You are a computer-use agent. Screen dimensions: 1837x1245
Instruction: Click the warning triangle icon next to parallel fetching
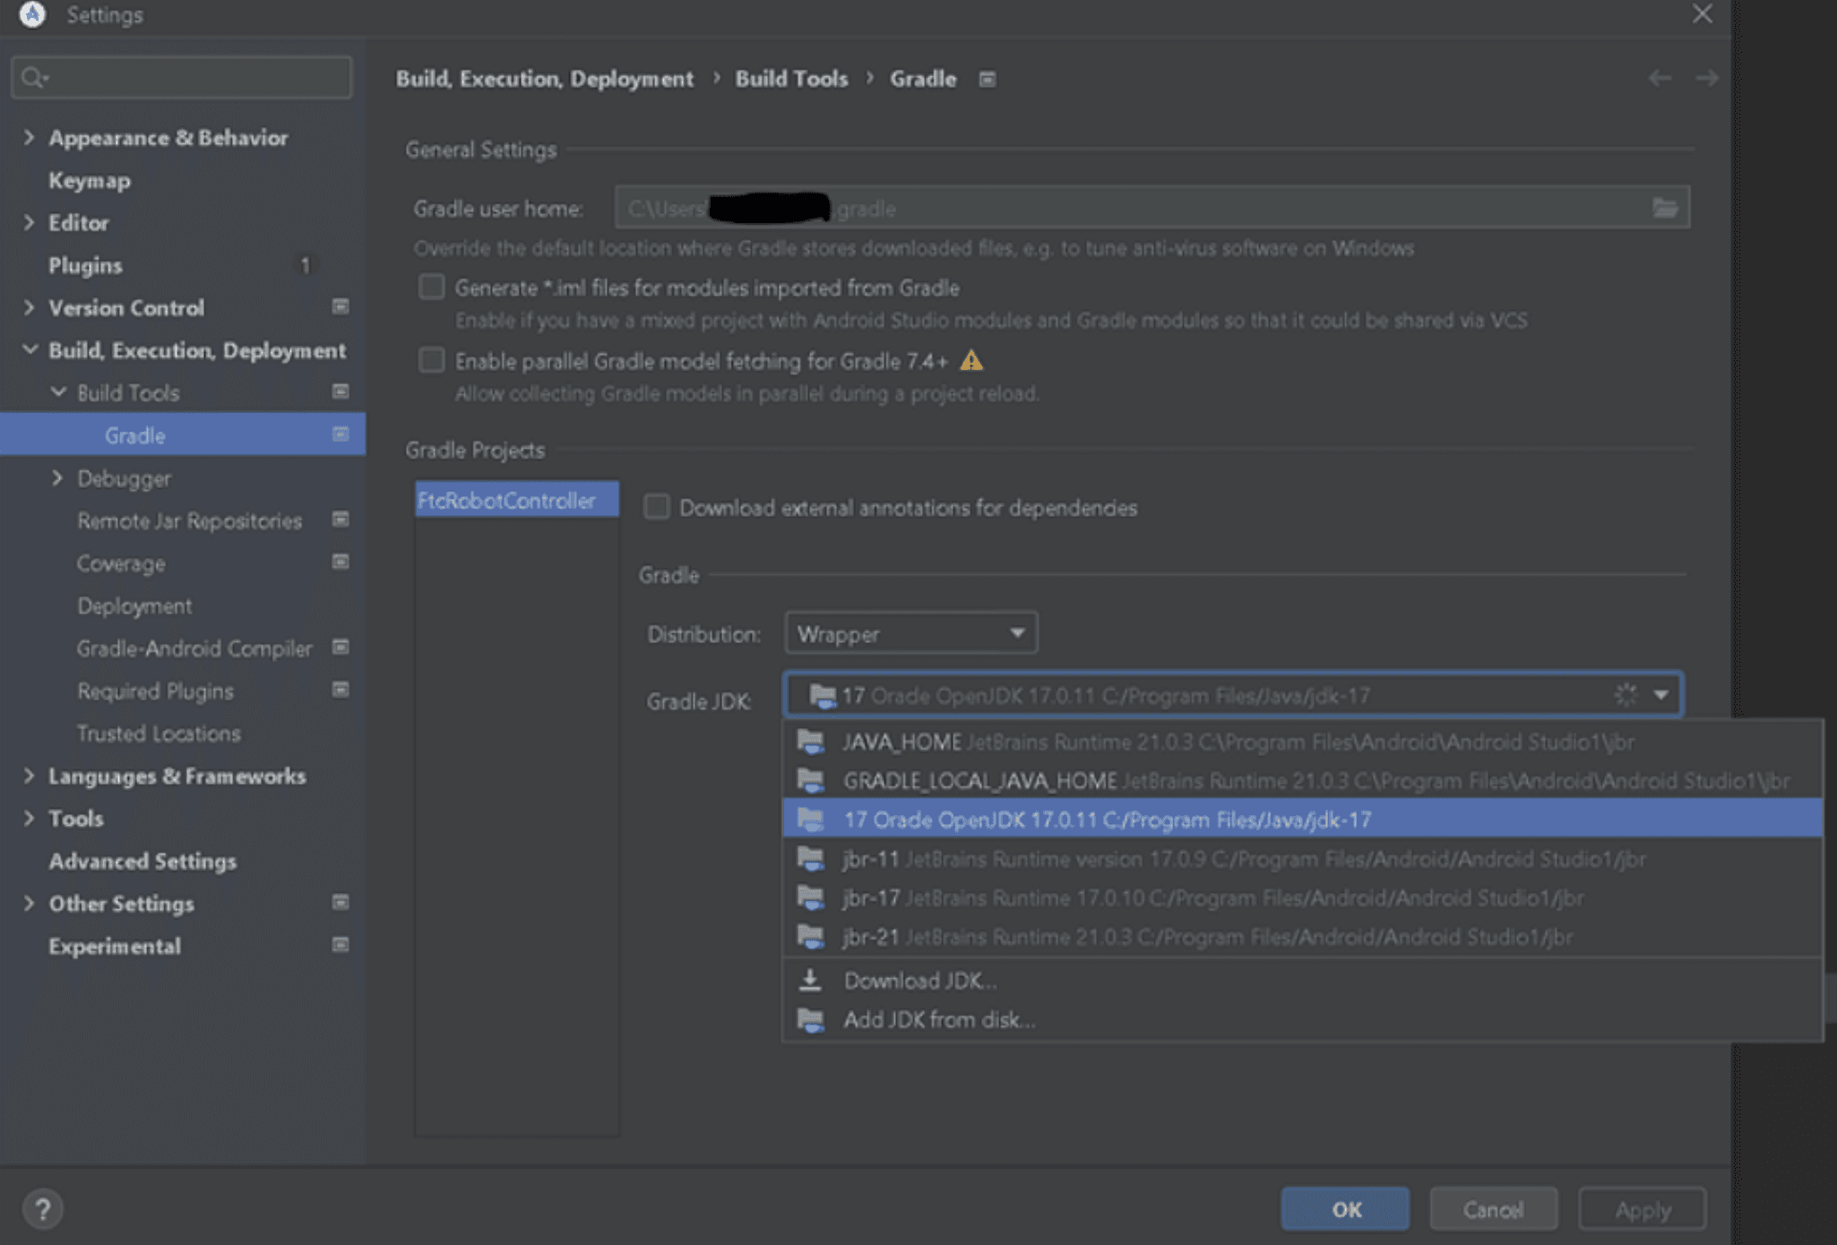971,361
